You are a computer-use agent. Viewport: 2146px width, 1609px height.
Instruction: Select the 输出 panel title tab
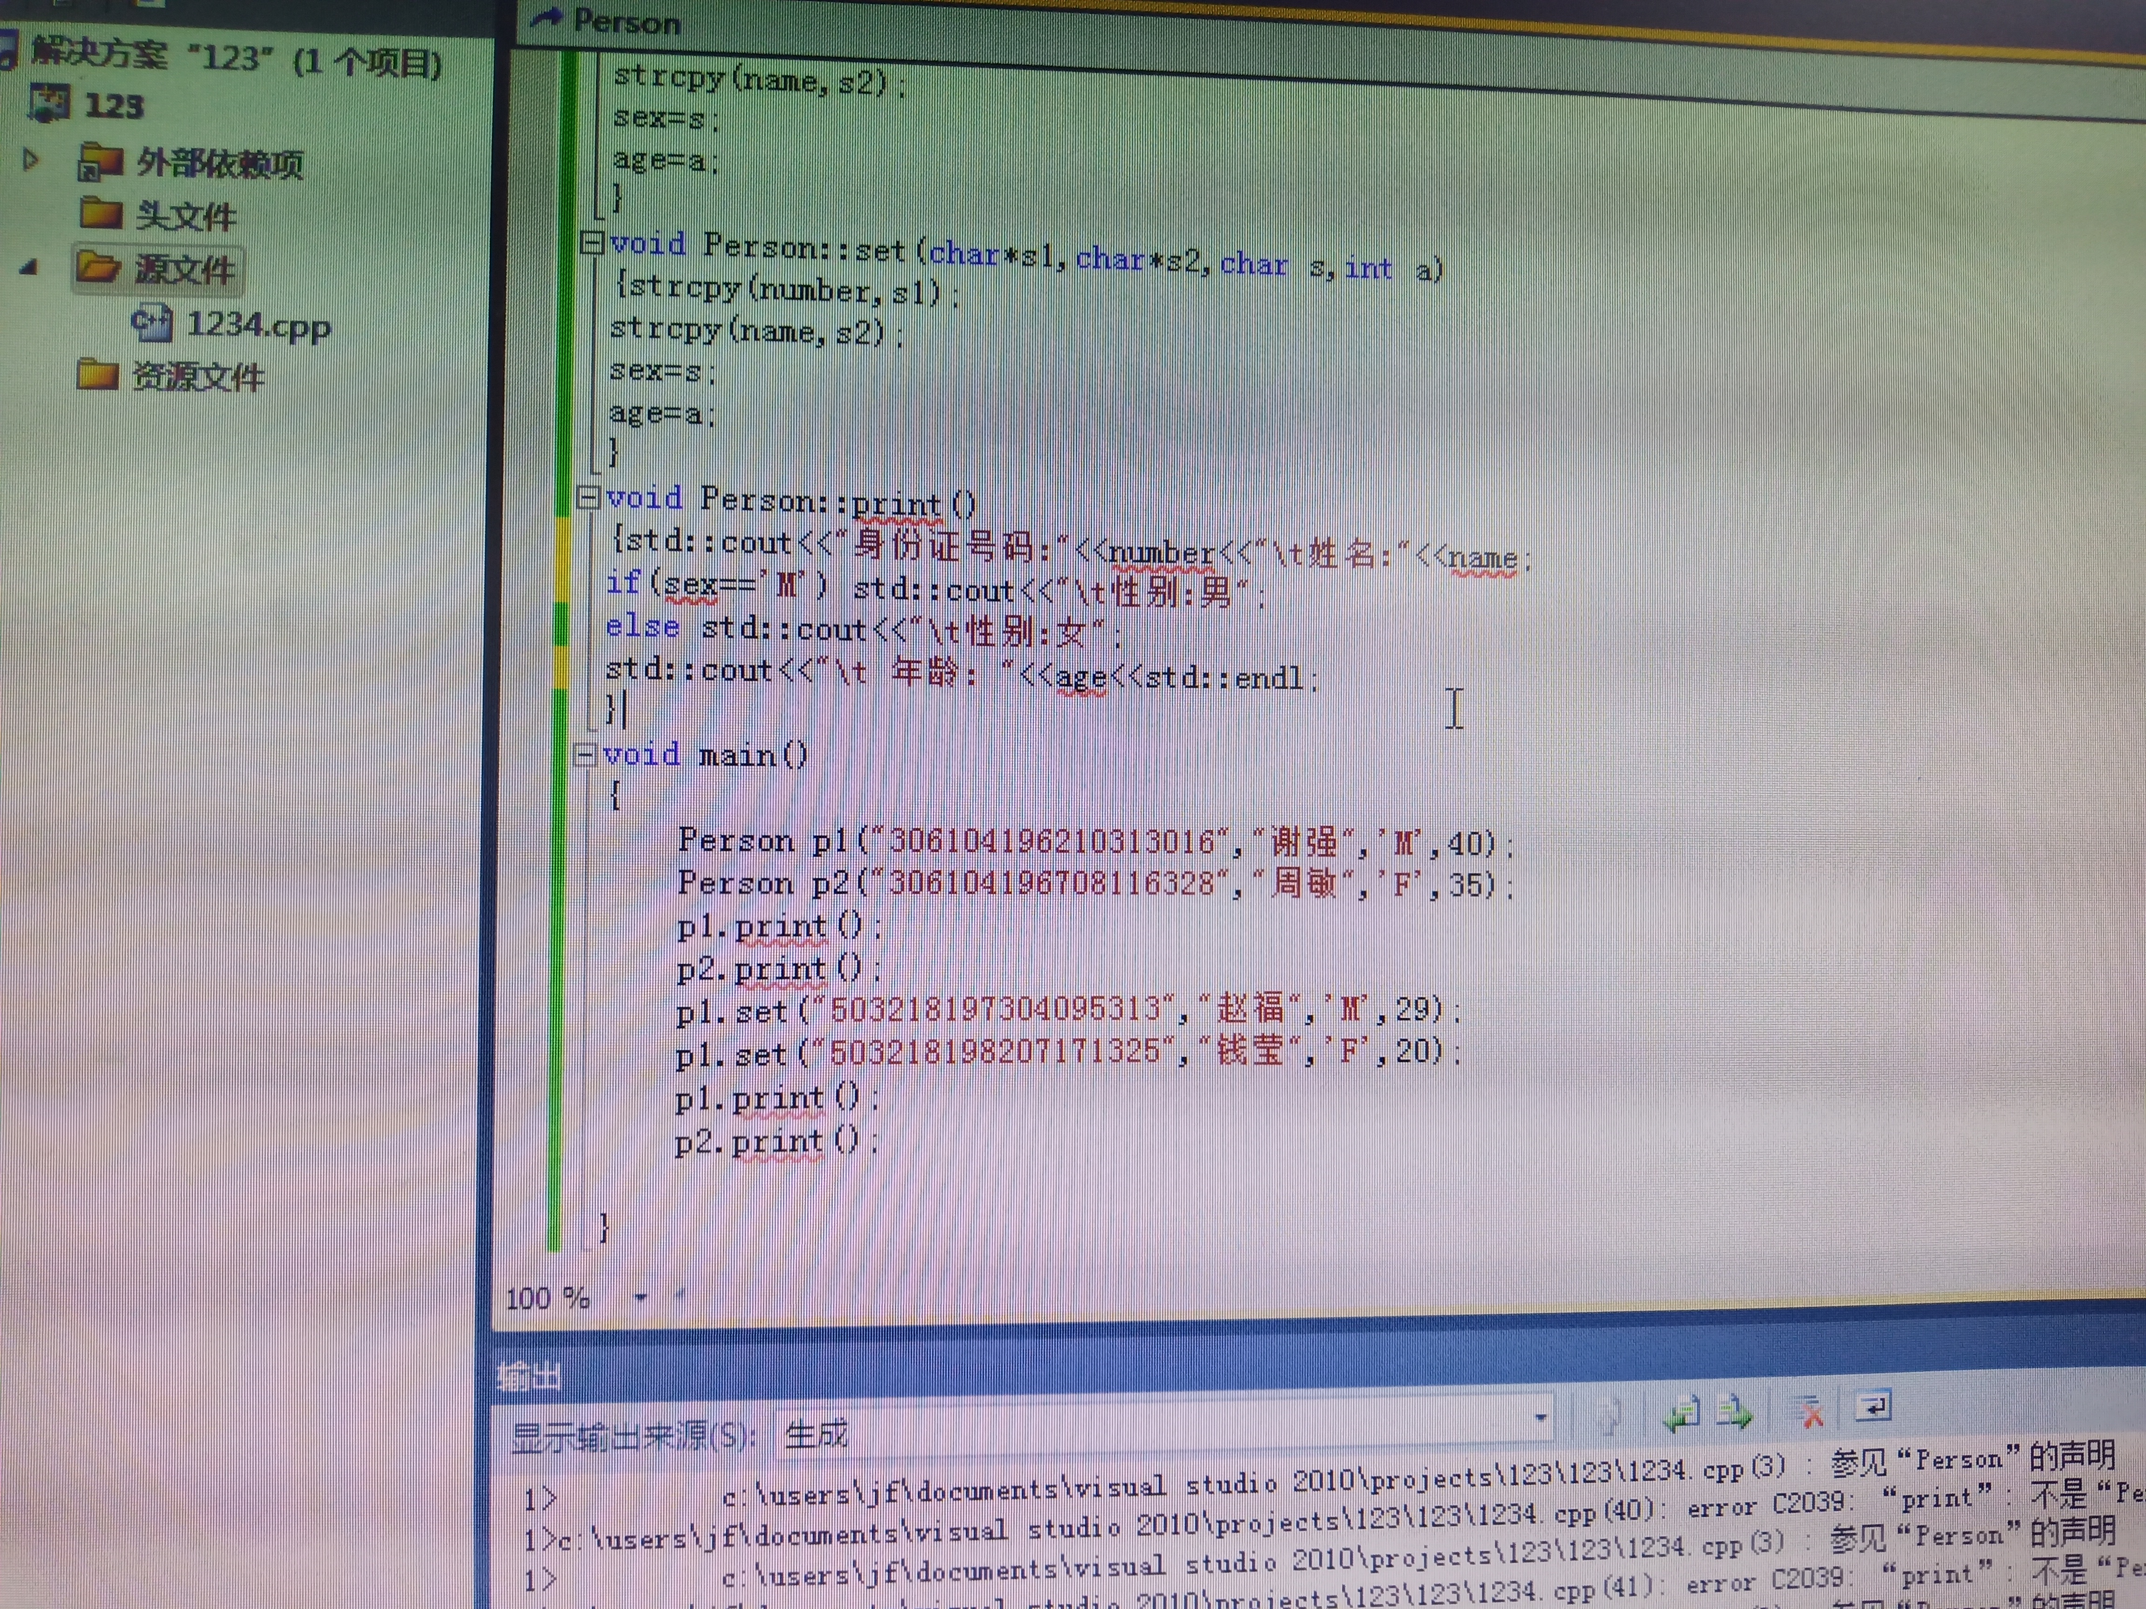529,1376
